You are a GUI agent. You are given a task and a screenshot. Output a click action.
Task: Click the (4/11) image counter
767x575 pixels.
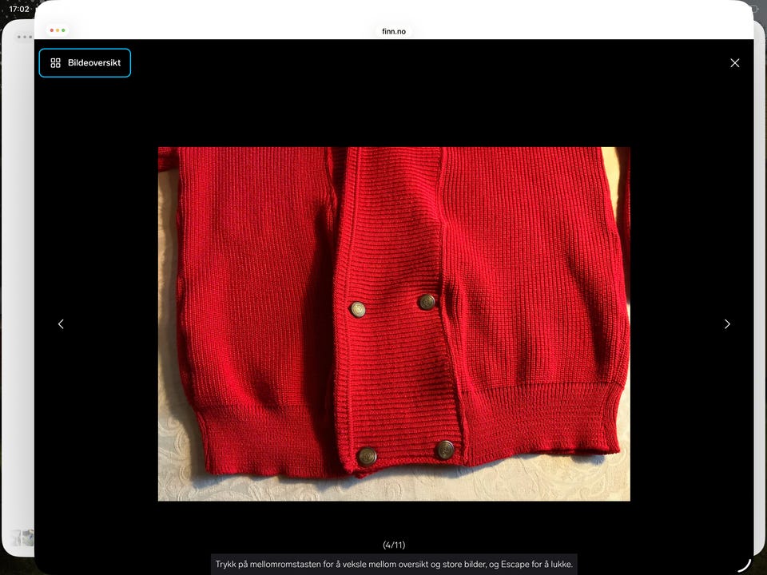point(394,545)
